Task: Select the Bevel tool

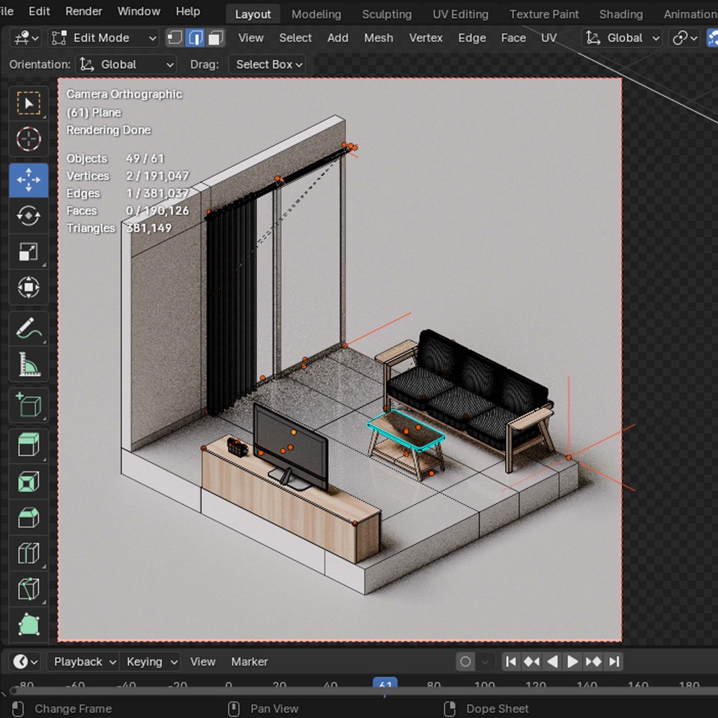Action: [29, 517]
